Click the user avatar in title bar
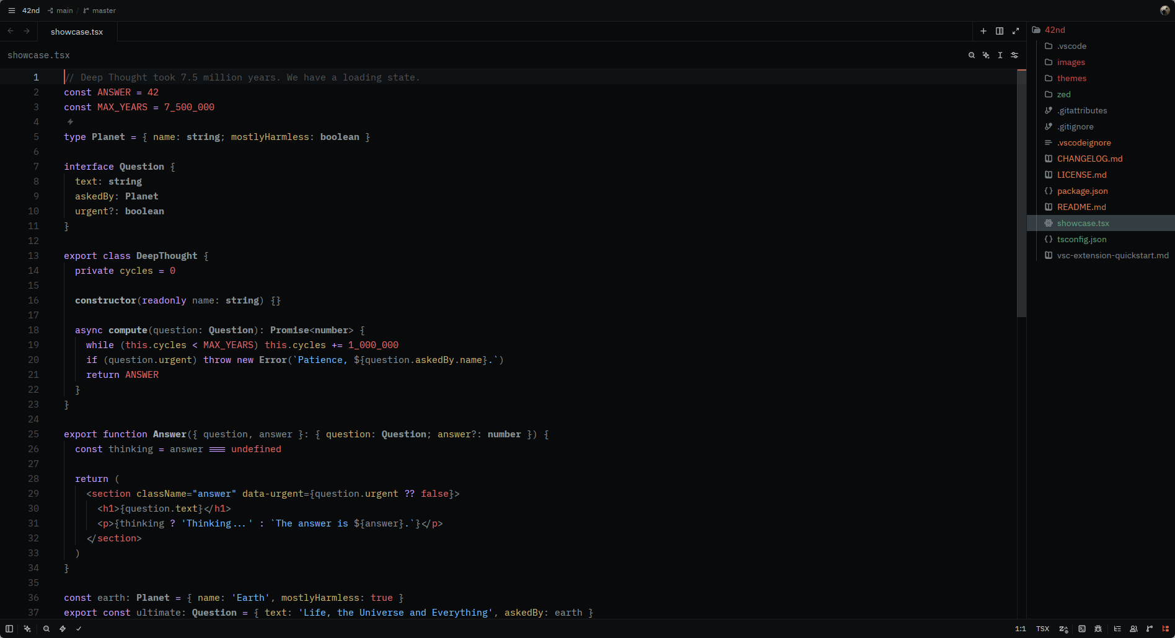This screenshot has width=1175, height=638. coord(1164,11)
